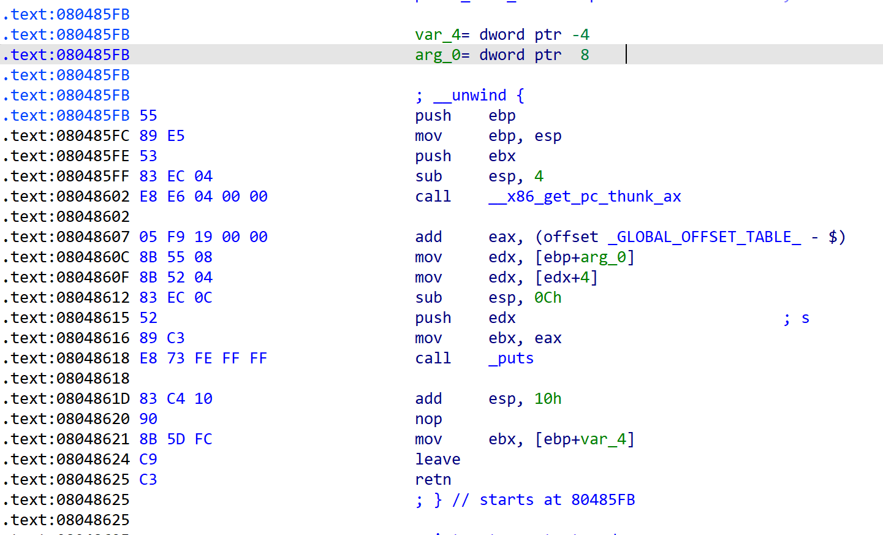The height and width of the screenshot is (535, 883).
Task: Select the "; __unwind {" comment line
Action: [x=469, y=95]
